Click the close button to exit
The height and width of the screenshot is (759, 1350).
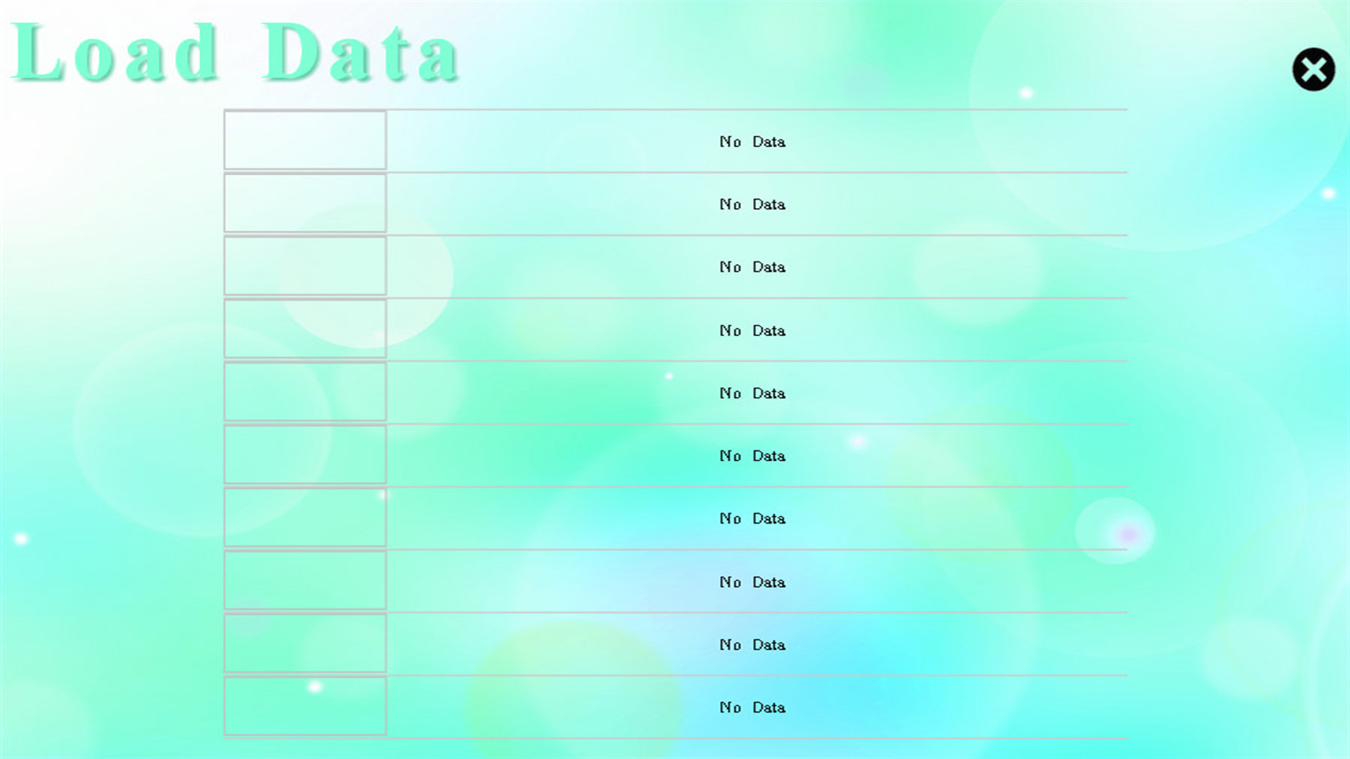(1315, 69)
